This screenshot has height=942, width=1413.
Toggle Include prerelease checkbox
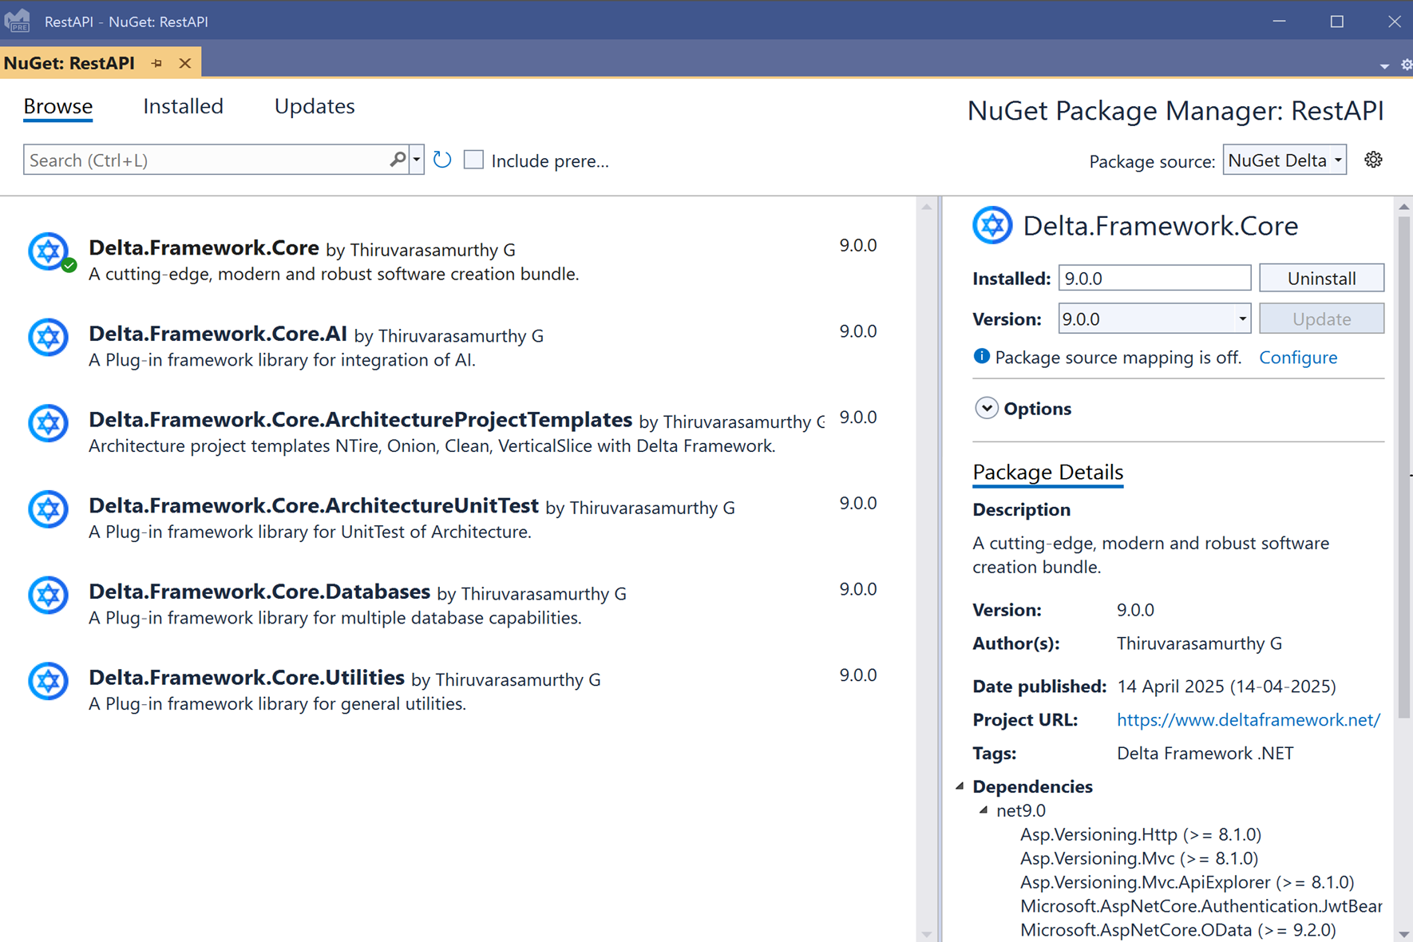pyautogui.click(x=473, y=160)
